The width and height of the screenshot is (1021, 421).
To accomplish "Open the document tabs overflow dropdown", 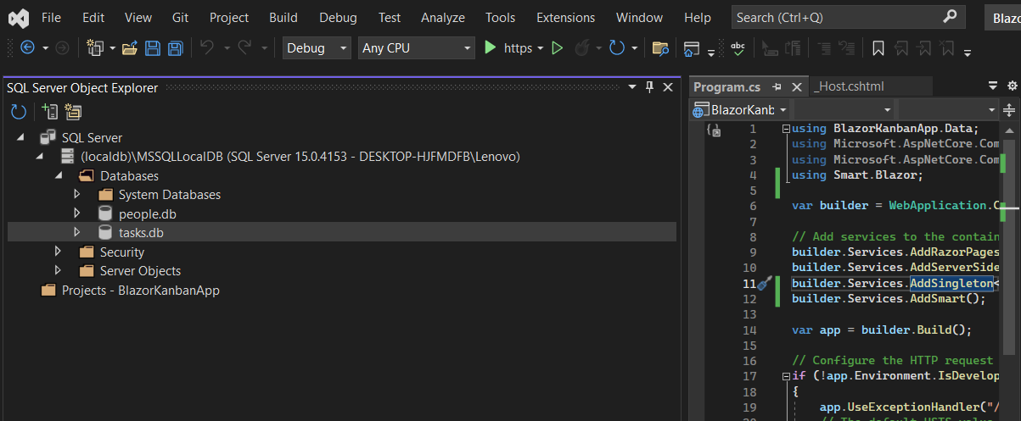I will click(993, 86).
